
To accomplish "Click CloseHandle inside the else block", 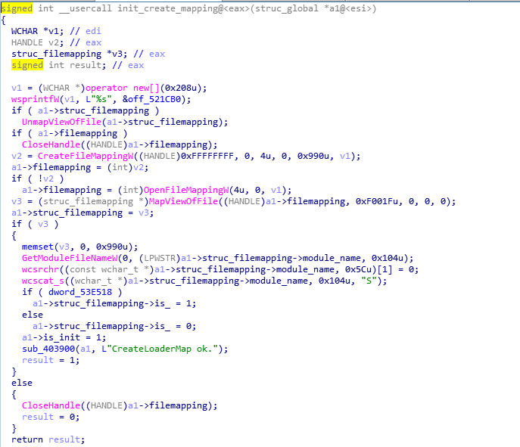I will tap(51, 405).
